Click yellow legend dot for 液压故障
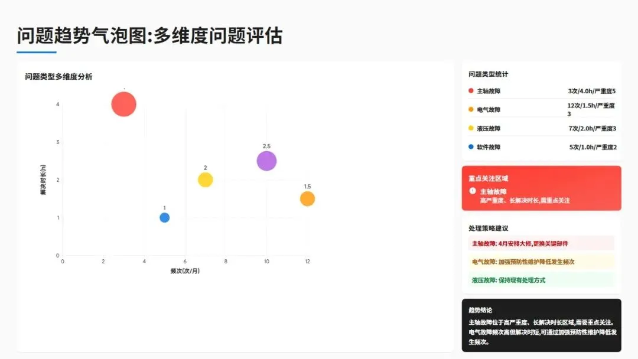Image resolution: width=638 pixels, height=359 pixels. pos(471,128)
